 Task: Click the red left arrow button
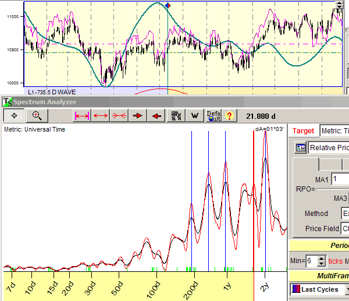coord(156,116)
